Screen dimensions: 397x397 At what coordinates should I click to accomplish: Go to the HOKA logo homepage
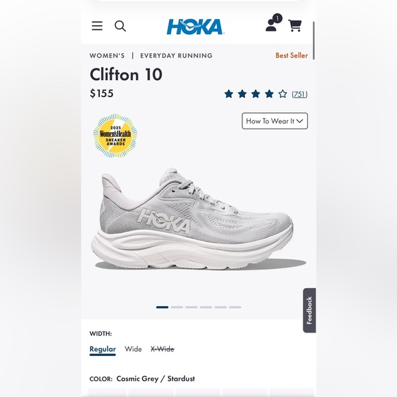[194, 27]
